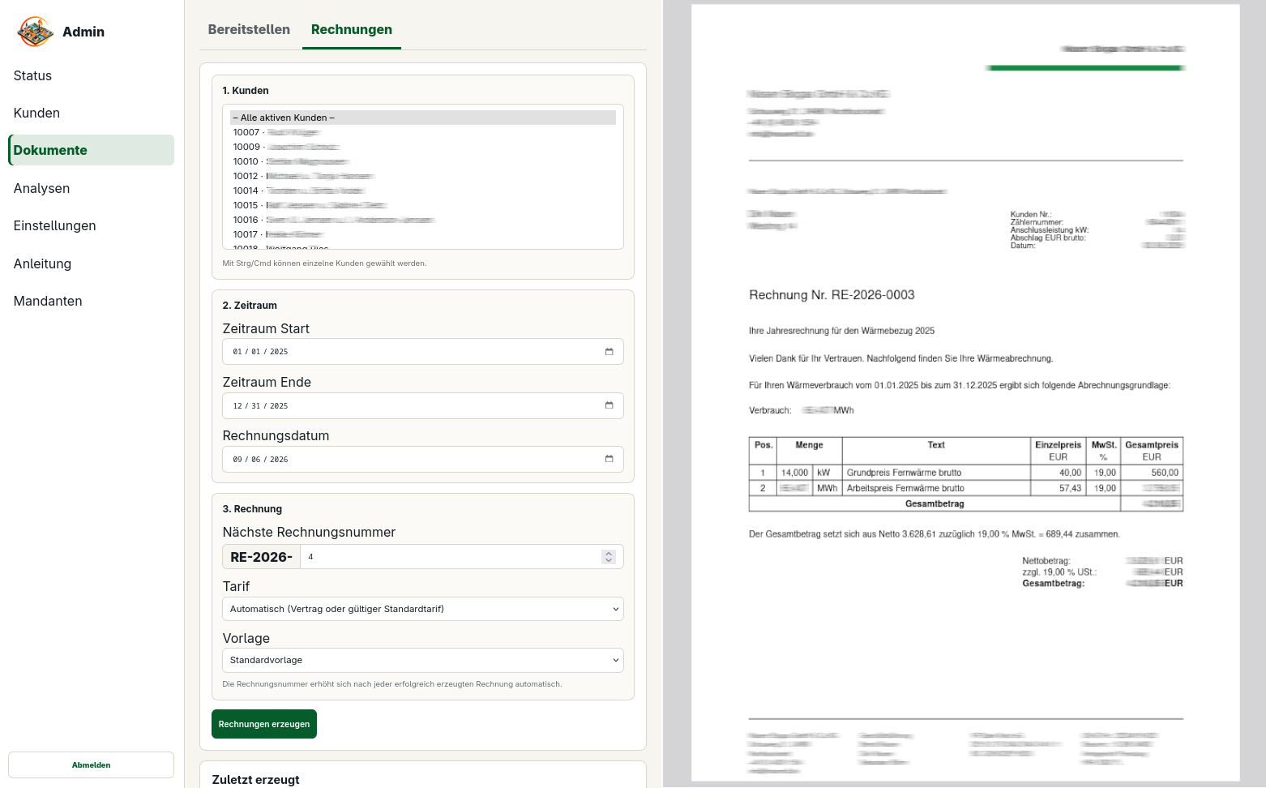Click the Rechnungsdatum date field
Image resolution: width=1266 pixels, height=788 pixels.
pyautogui.click(x=423, y=459)
